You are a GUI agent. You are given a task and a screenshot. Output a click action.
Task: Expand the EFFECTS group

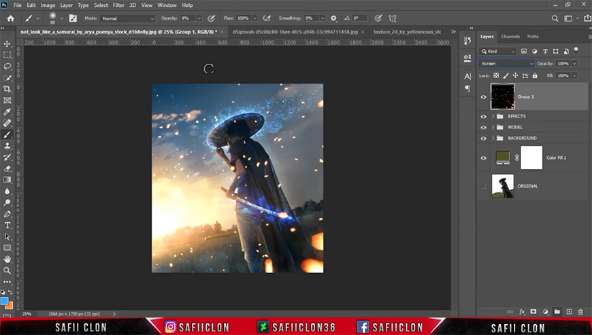click(x=493, y=116)
